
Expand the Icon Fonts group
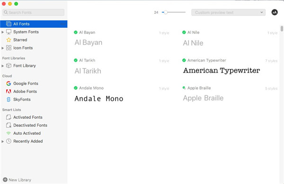pos(2,48)
